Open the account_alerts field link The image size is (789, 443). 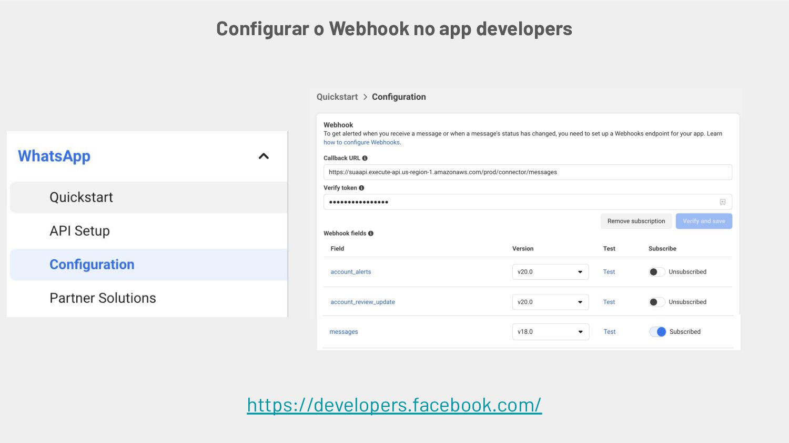(351, 272)
